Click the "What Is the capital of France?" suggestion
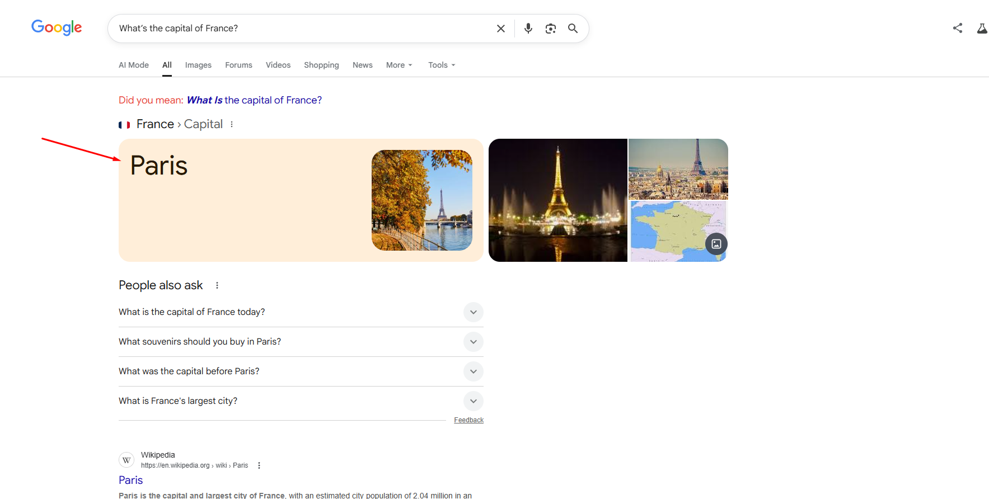 click(254, 100)
